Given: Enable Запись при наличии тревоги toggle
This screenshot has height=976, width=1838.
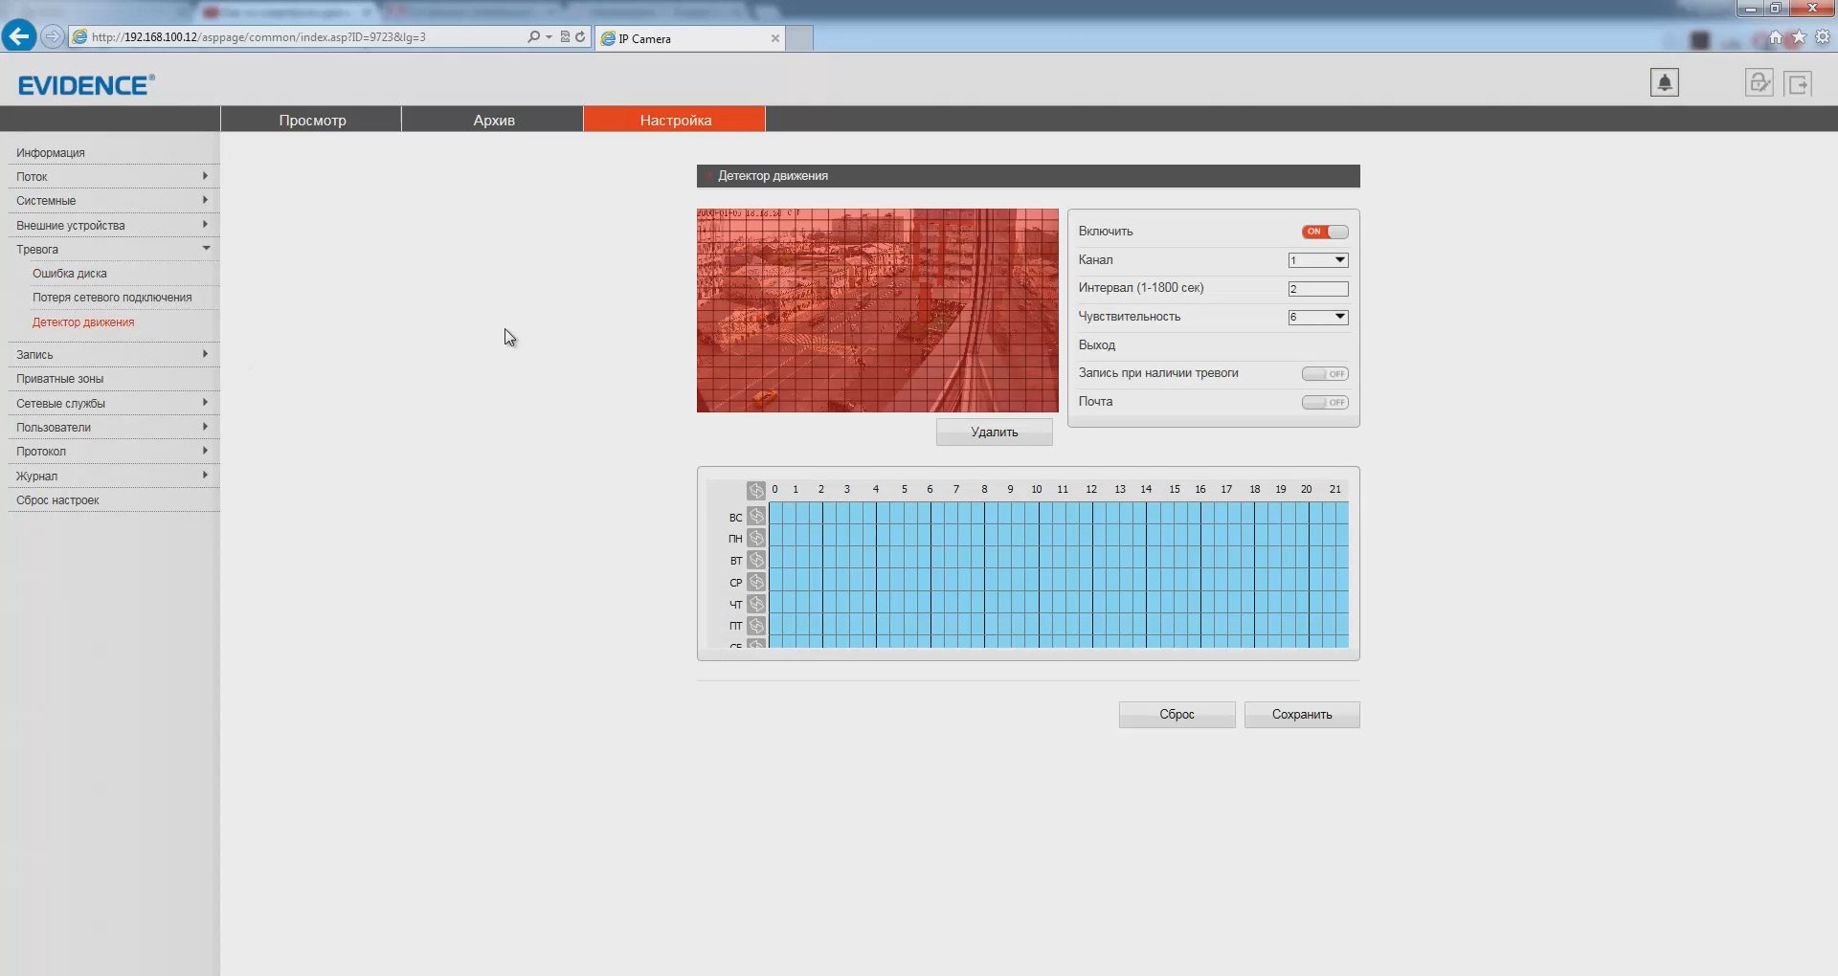Looking at the screenshot, I should [1324, 374].
